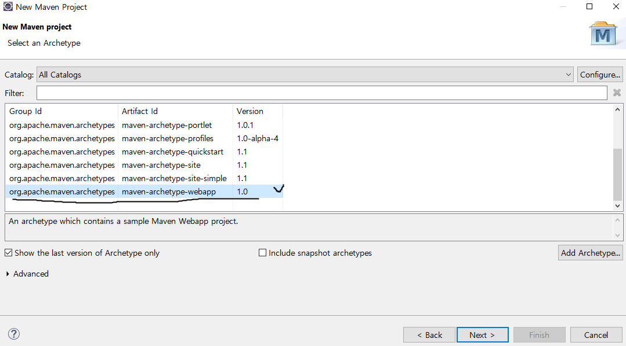
Task: Clear the filter with the X icon
Action: [x=617, y=93]
